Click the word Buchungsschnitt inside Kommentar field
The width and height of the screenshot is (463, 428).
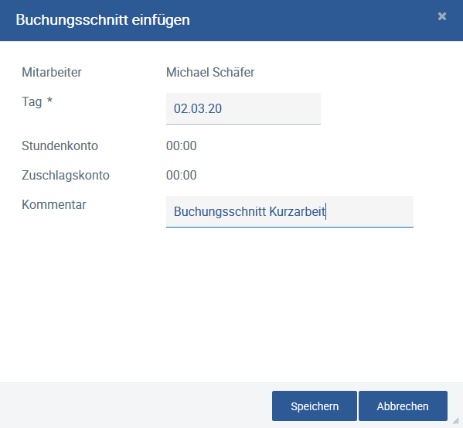coord(220,211)
